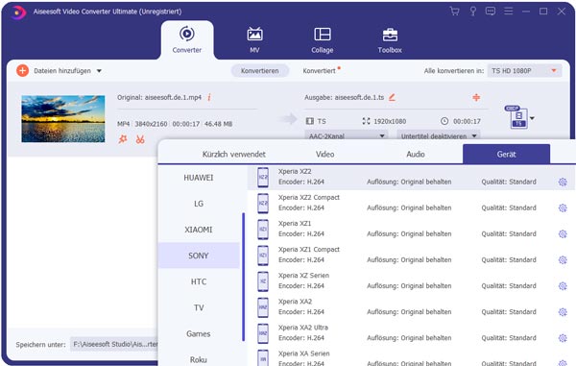
Task: Switch to the MV tab
Action: pyautogui.click(x=254, y=39)
